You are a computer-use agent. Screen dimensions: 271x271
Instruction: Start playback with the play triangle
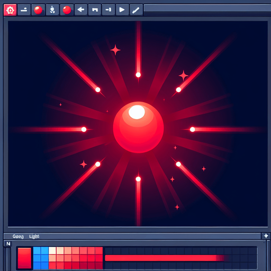[x=122, y=10]
